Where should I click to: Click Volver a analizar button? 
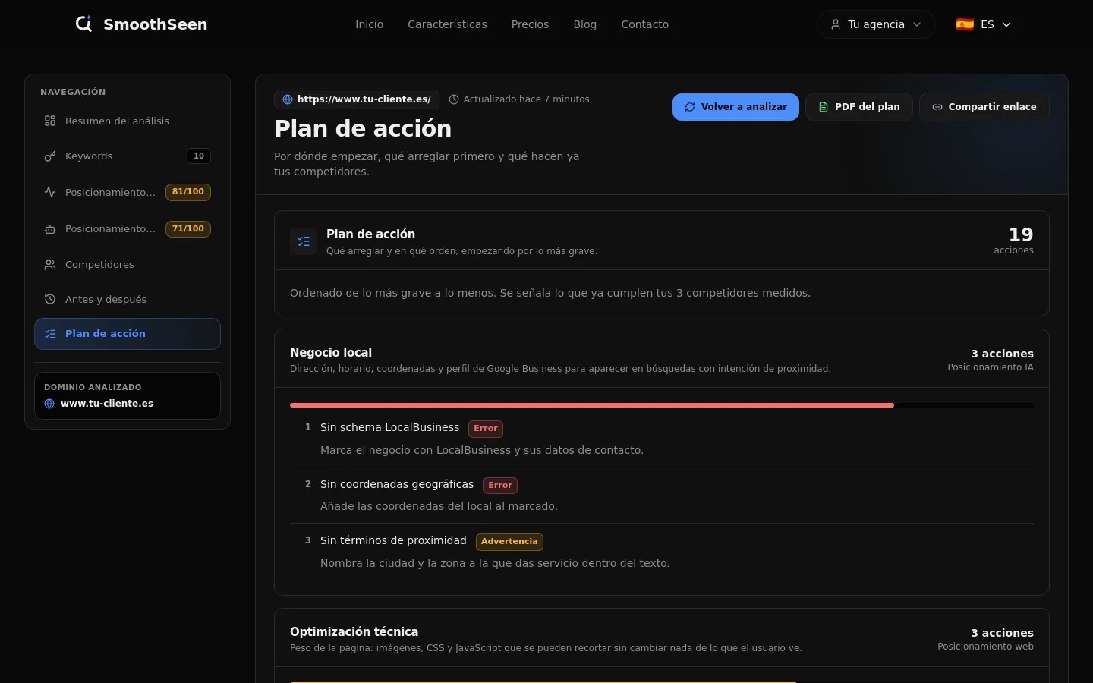pyautogui.click(x=735, y=107)
